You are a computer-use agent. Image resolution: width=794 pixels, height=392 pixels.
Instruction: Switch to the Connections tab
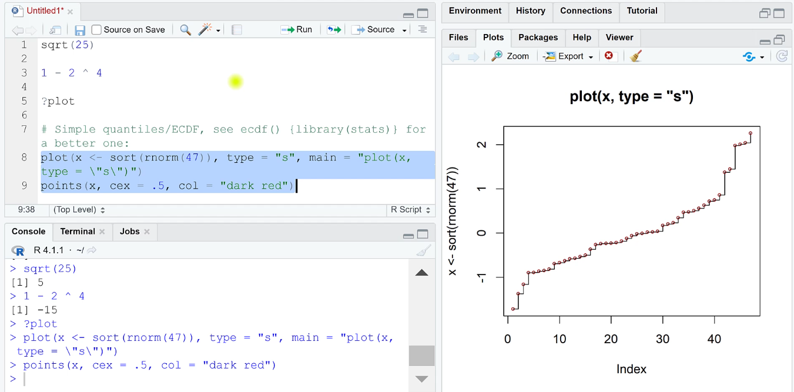click(586, 11)
